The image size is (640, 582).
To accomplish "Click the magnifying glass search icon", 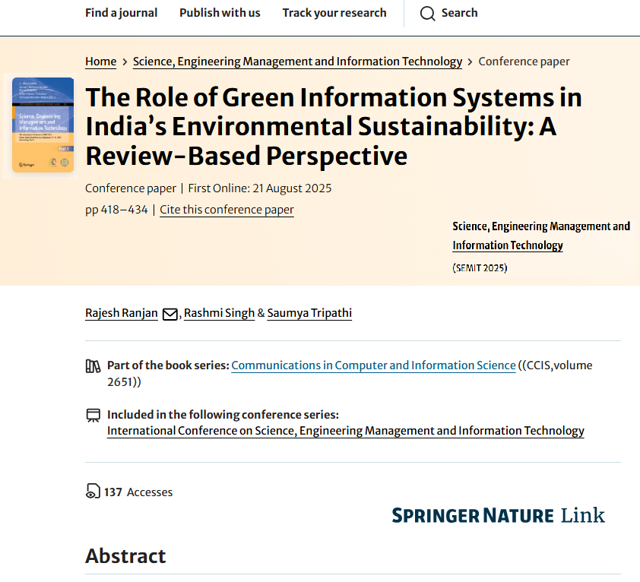I will pyautogui.click(x=428, y=14).
